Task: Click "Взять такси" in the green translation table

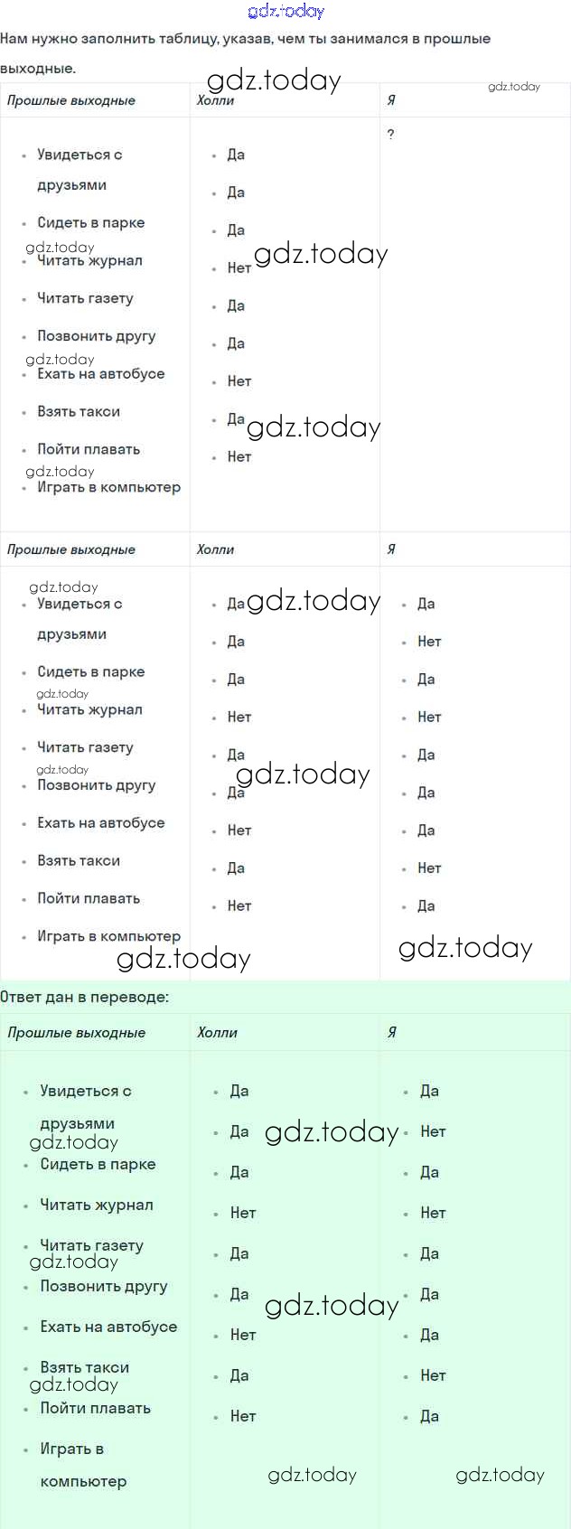Action: pyautogui.click(x=85, y=1367)
